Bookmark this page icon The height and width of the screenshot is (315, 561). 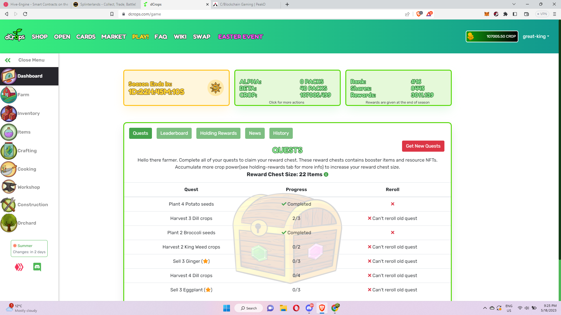point(112,14)
